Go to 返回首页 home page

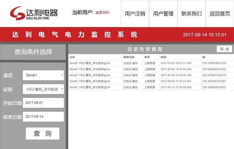pyautogui.click(x=220, y=14)
